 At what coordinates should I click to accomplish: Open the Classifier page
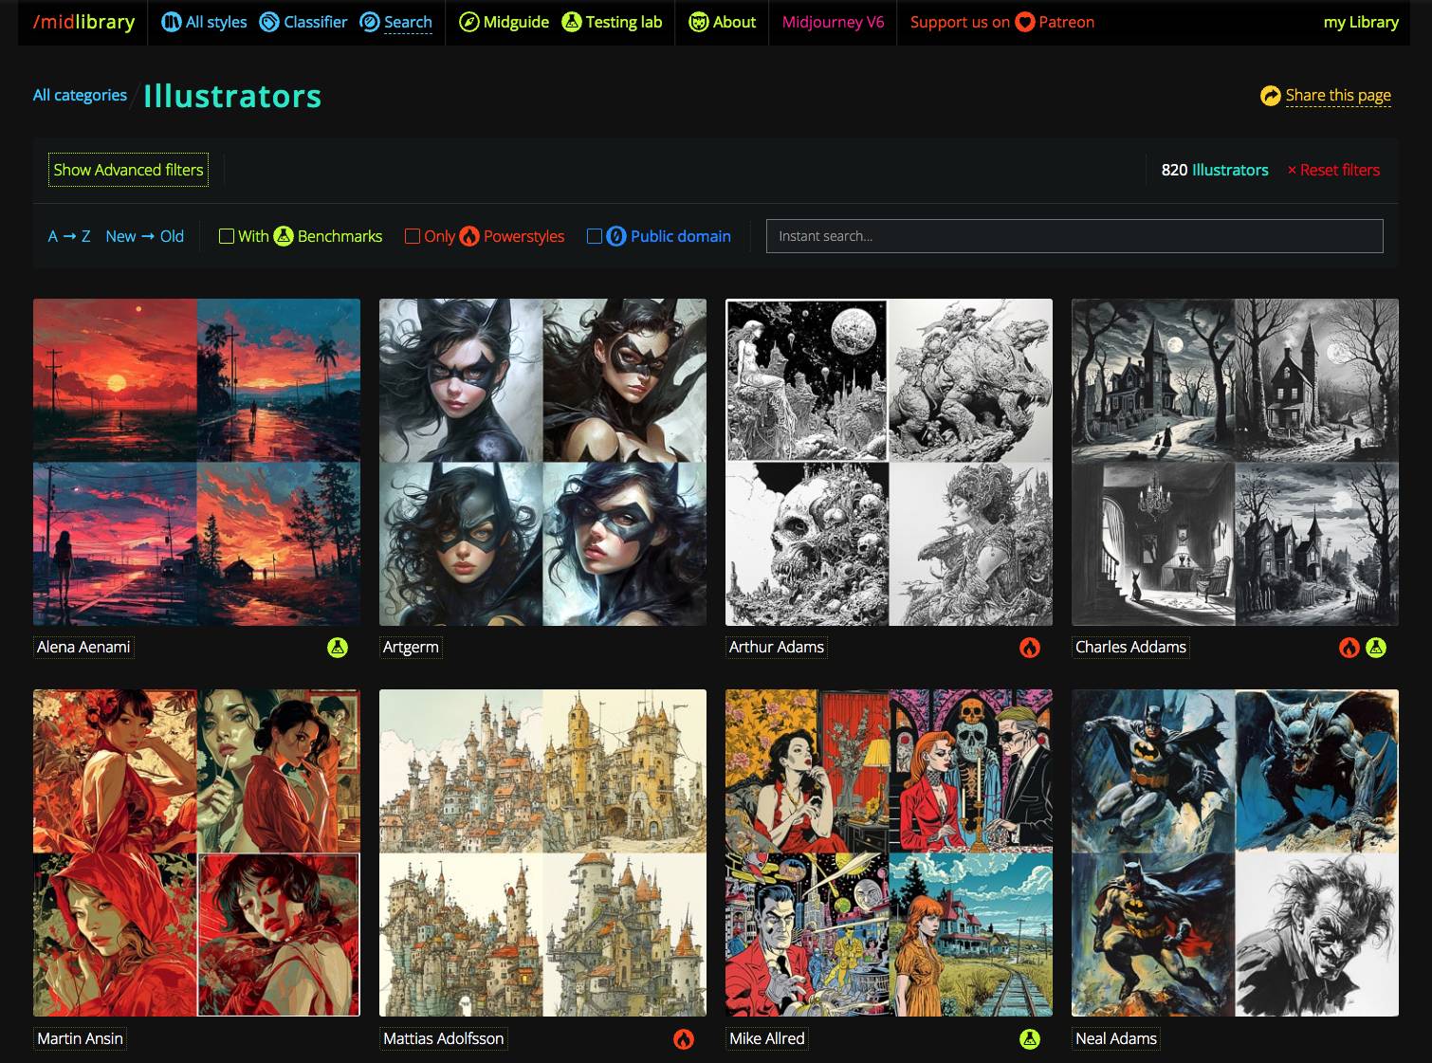303,22
